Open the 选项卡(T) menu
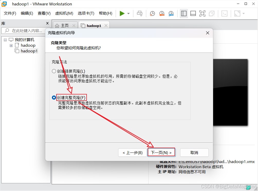 tap(86, 13)
